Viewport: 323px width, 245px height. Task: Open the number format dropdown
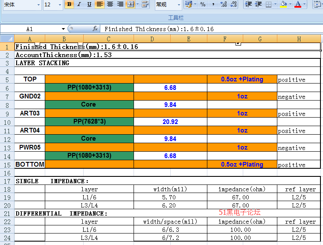(x=179, y=5)
